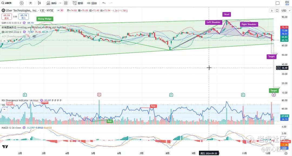Click the Rising Wedge pattern label
The height and width of the screenshot is (156, 292).
tap(45, 19)
